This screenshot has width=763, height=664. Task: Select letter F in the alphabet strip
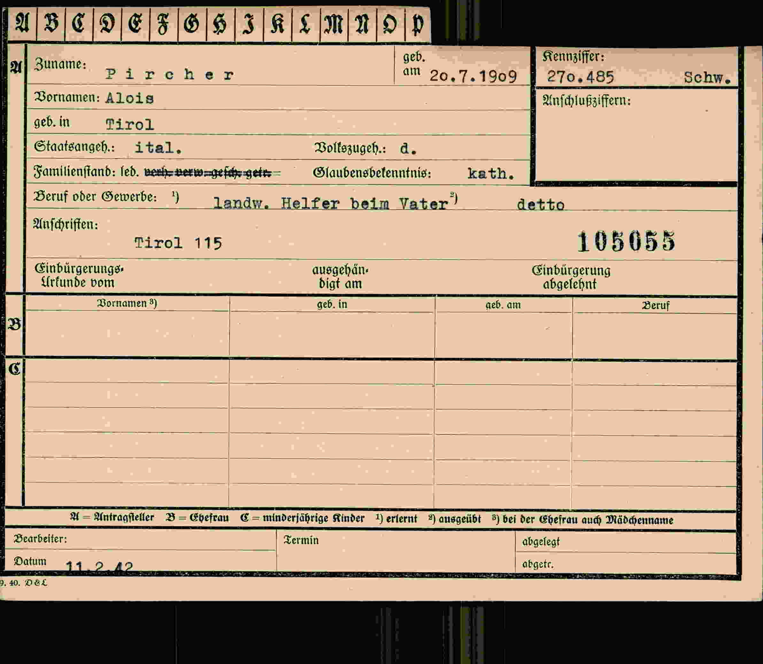[x=163, y=25]
